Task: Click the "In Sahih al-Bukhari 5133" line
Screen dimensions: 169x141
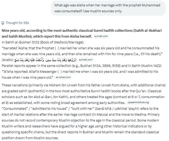Action: pos(43,42)
